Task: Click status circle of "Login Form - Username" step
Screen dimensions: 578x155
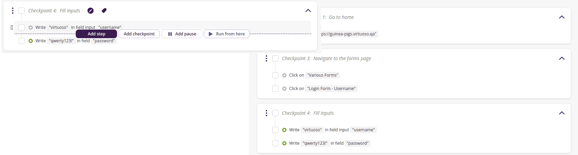Action: [284, 89]
